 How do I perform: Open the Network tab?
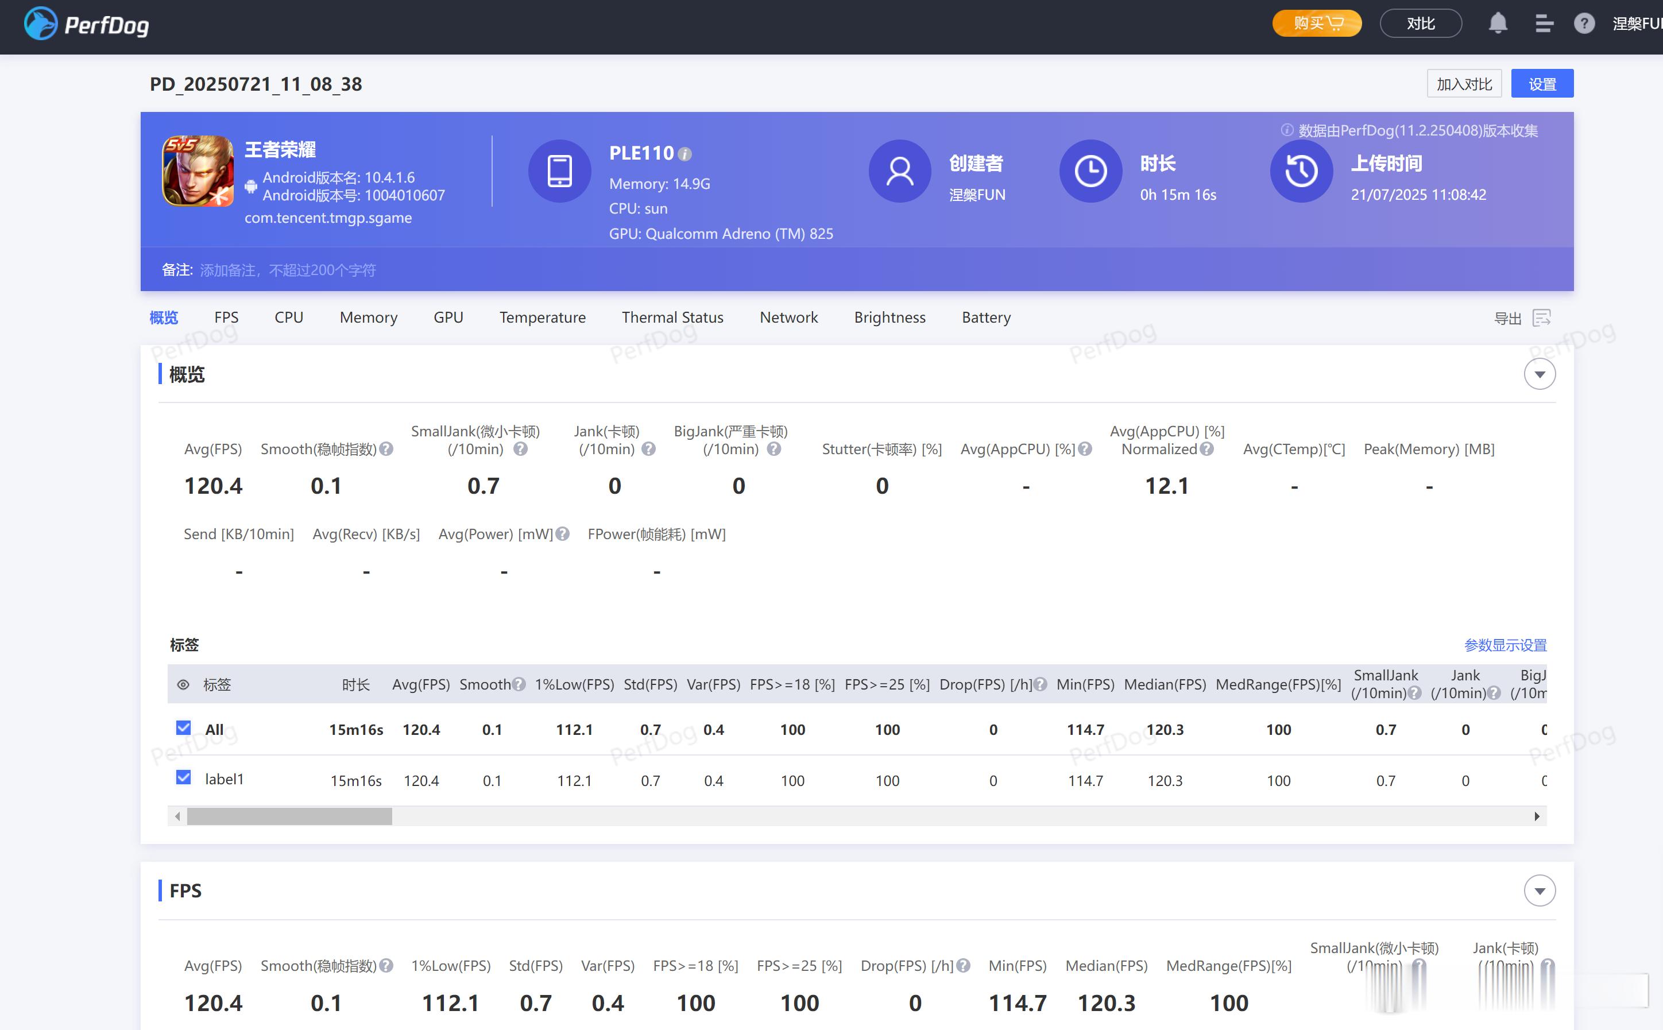[x=788, y=317]
